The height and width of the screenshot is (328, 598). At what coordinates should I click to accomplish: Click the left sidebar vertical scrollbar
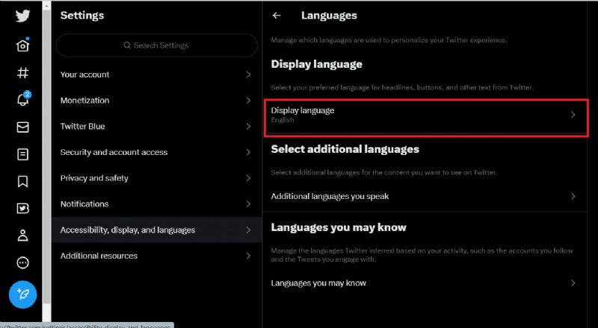pos(46,156)
